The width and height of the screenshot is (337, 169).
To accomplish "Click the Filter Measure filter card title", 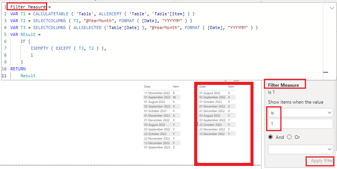I will click(283, 85).
